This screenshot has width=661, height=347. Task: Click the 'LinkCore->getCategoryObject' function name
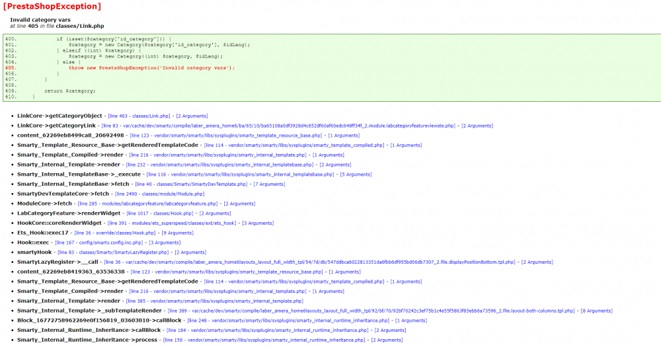(x=59, y=116)
